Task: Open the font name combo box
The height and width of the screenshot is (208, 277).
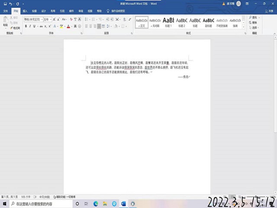Action: pos(34,19)
